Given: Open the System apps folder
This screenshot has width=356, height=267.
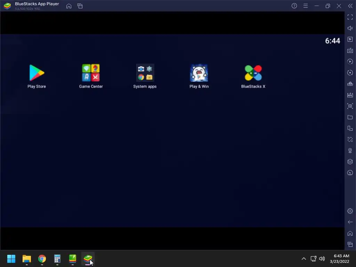Looking at the screenshot, I should click(145, 76).
